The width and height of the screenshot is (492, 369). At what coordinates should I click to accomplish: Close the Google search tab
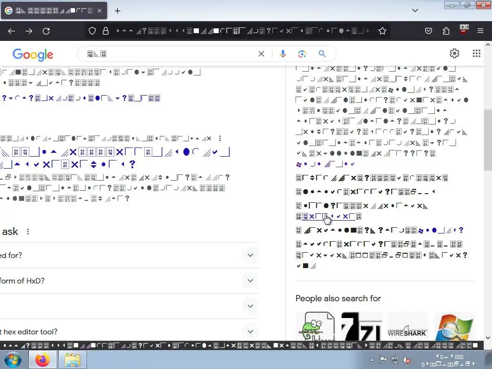(99, 11)
